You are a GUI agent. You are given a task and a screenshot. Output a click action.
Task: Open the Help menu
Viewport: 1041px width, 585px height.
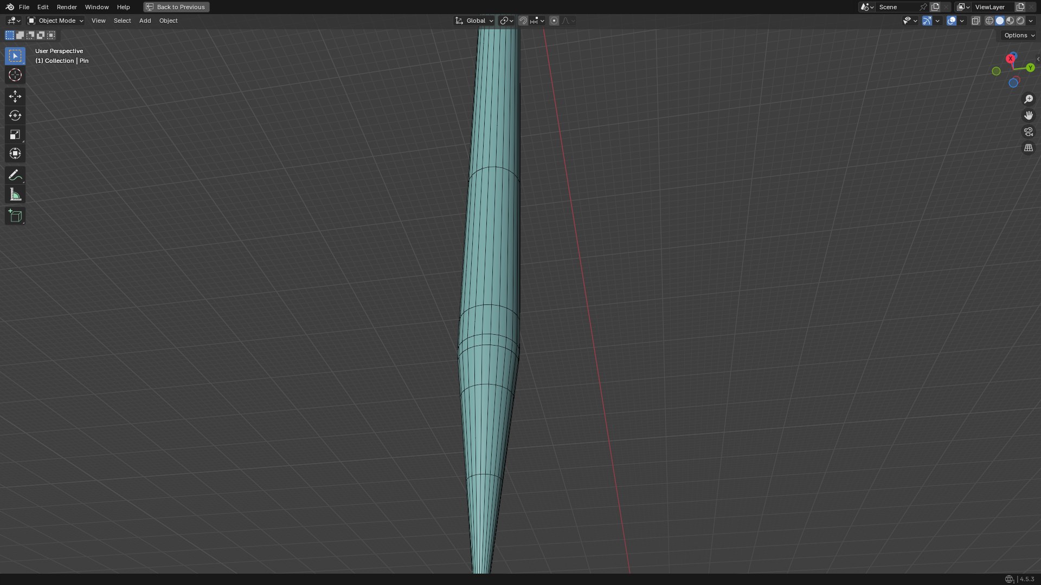pos(123,7)
